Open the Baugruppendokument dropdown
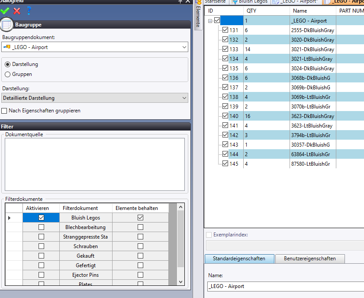Viewport: 364px width, 298px height. click(x=184, y=47)
